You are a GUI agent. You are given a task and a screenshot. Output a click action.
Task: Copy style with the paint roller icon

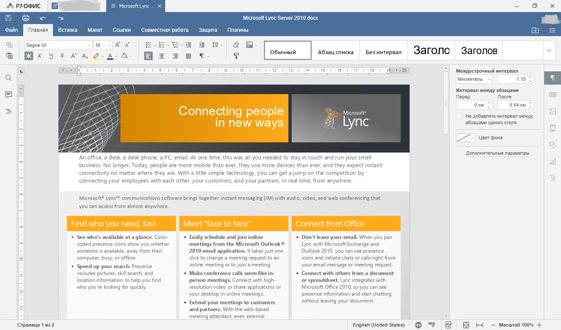pyautogui.click(x=236, y=56)
